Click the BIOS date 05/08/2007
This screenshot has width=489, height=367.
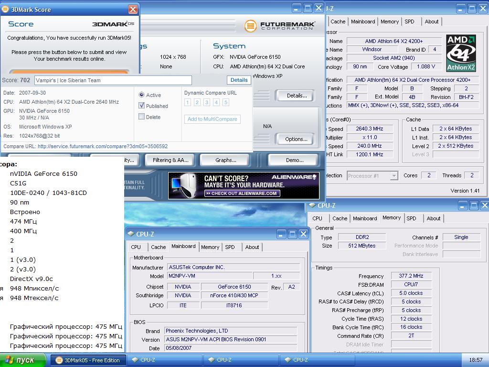click(x=231, y=348)
